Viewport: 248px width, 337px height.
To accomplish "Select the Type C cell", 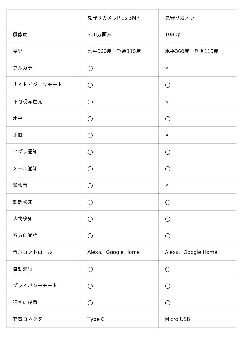I will [96, 319].
